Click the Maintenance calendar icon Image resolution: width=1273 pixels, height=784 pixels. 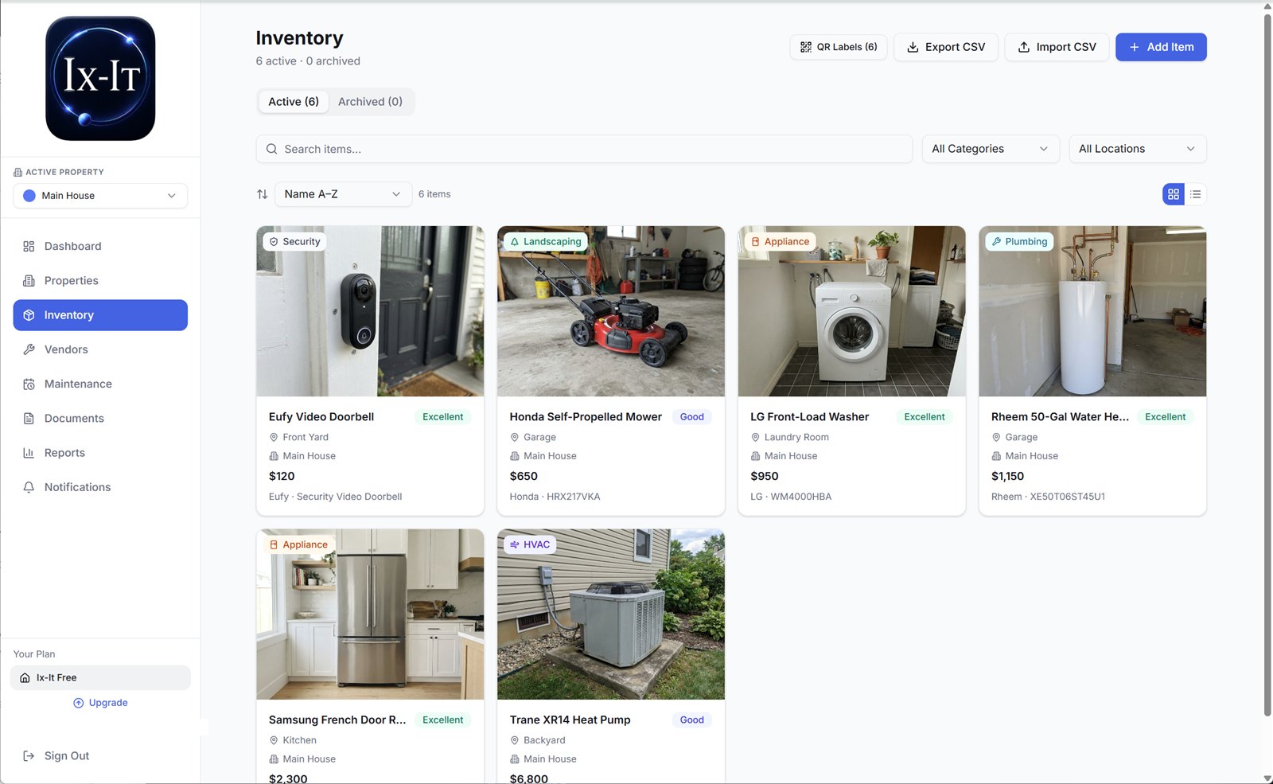(29, 384)
